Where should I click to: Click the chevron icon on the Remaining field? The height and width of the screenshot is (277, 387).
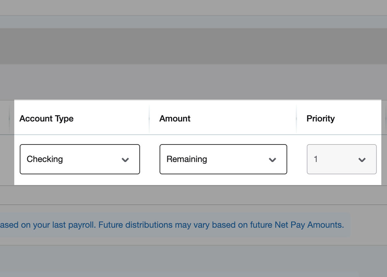pos(272,159)
